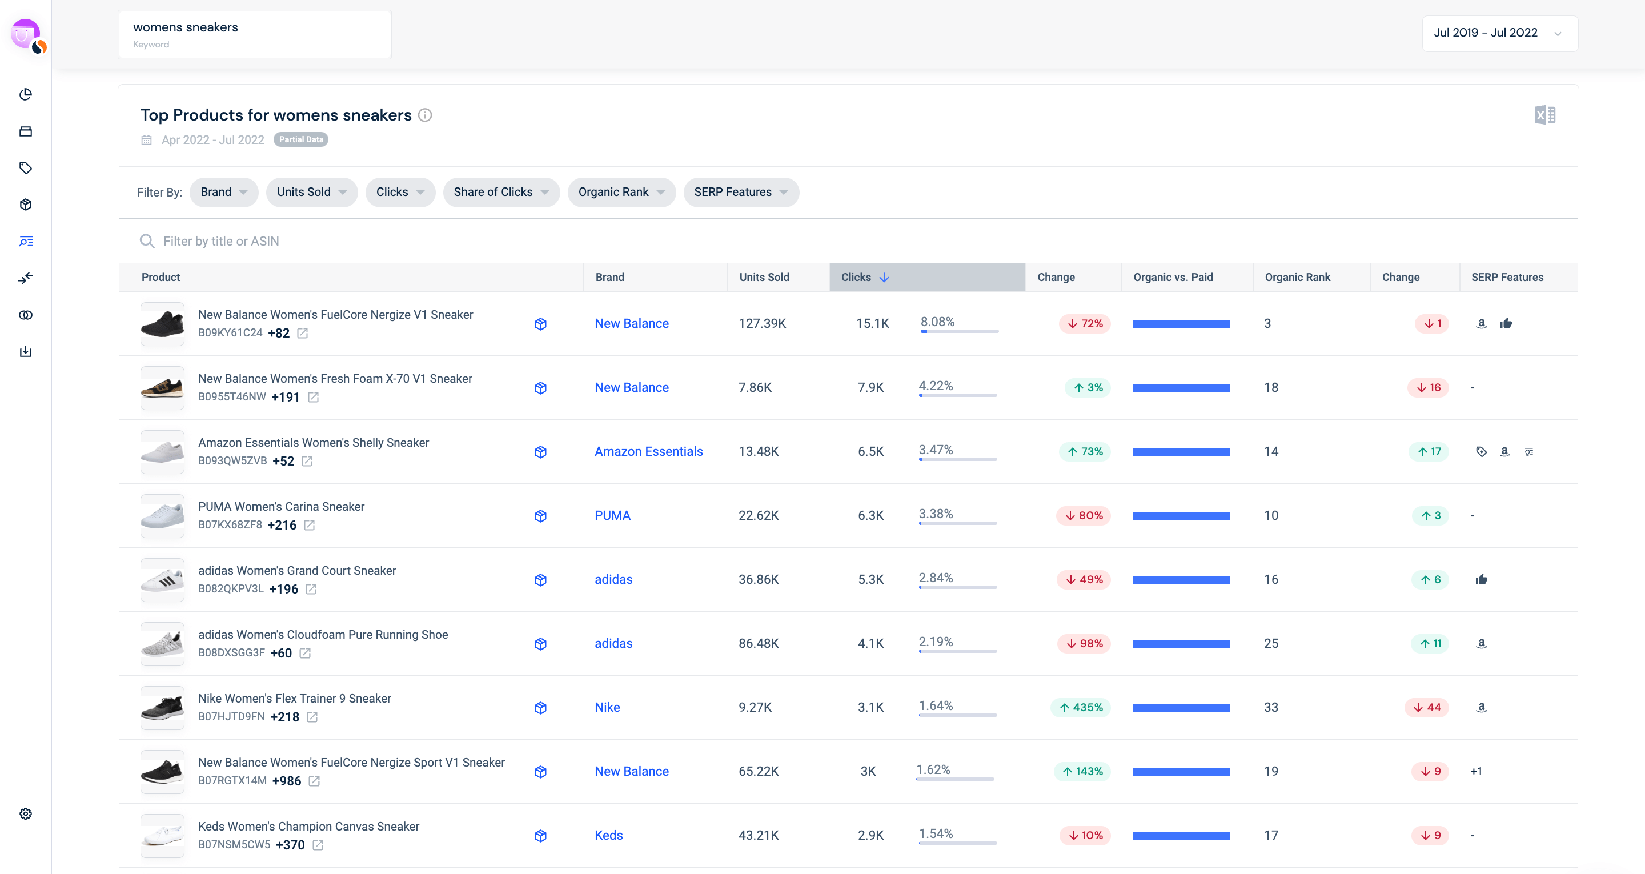Click the export to Excel icon
Viewport: 1645px width, 874px height.
(1545, 114)
